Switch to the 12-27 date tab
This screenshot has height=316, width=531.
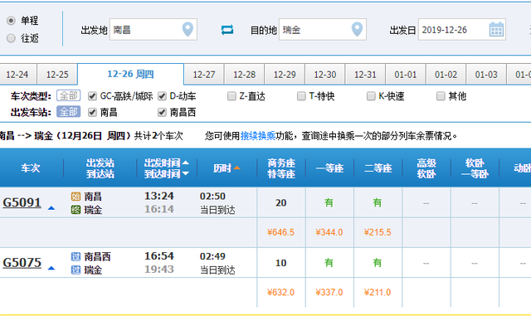click(203, 75)
